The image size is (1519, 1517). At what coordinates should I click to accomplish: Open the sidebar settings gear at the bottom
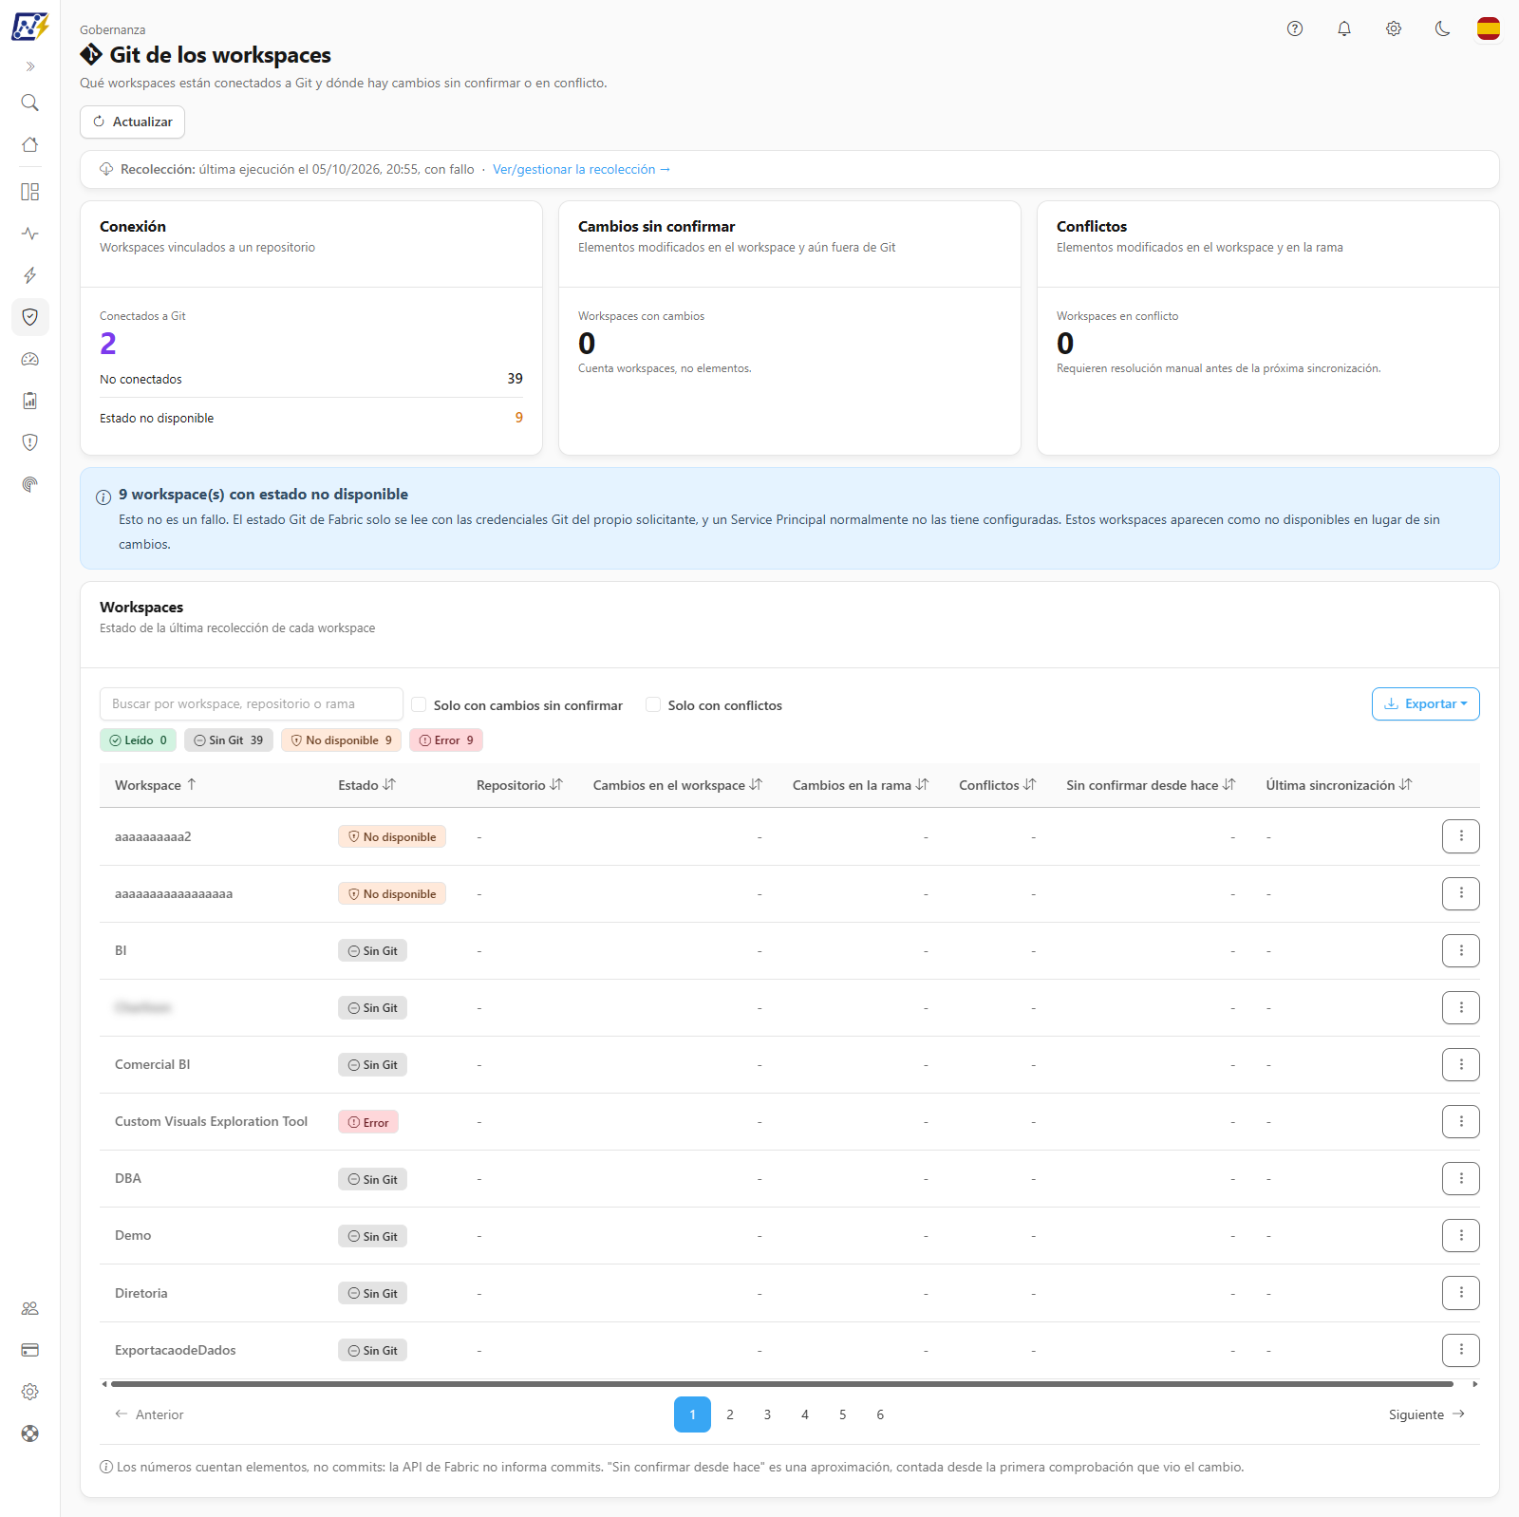point(30,1392)
